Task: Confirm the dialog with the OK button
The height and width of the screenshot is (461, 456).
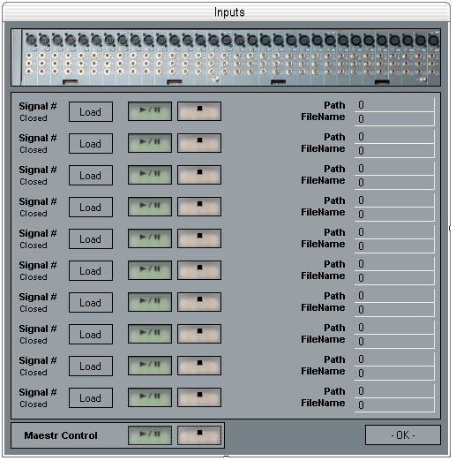Action: click(403, 435)
